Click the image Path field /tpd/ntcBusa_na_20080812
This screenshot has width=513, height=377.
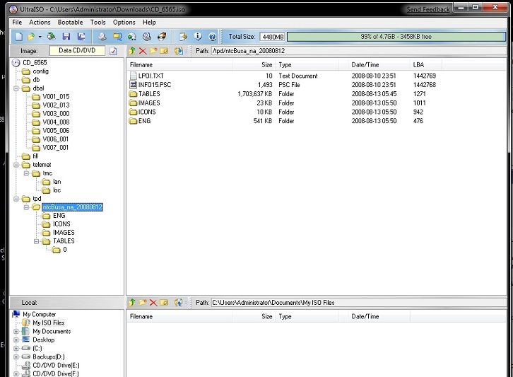coord(358,51)
